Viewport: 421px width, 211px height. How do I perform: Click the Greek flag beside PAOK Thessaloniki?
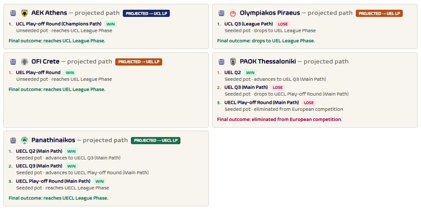pyautogui.click(x=222, y=62)
